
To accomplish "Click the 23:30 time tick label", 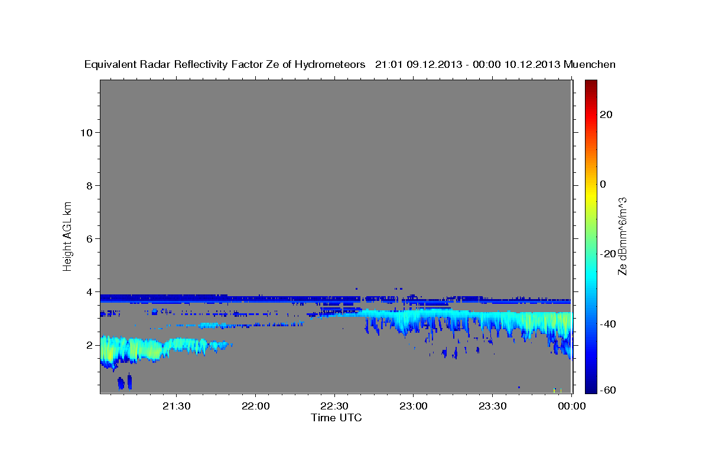I will tap(492, 407).
